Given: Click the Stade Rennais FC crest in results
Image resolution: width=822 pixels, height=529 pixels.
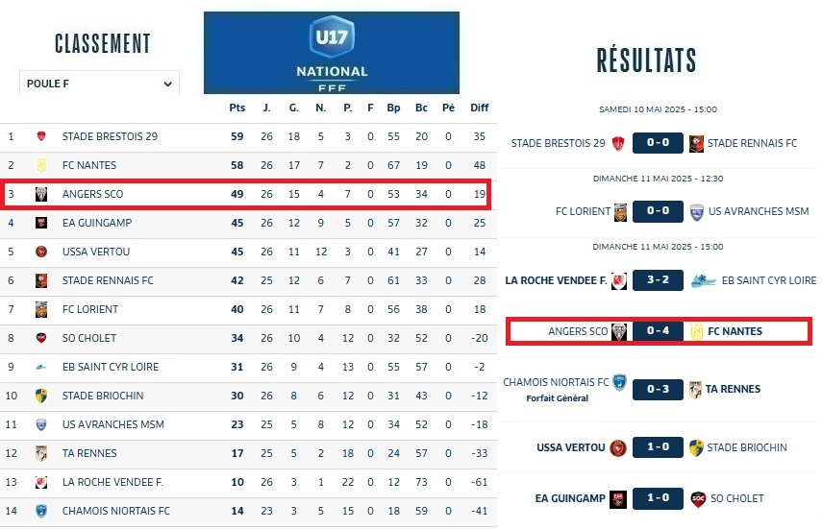Looking at the screenshot, I should pos(697,144).
